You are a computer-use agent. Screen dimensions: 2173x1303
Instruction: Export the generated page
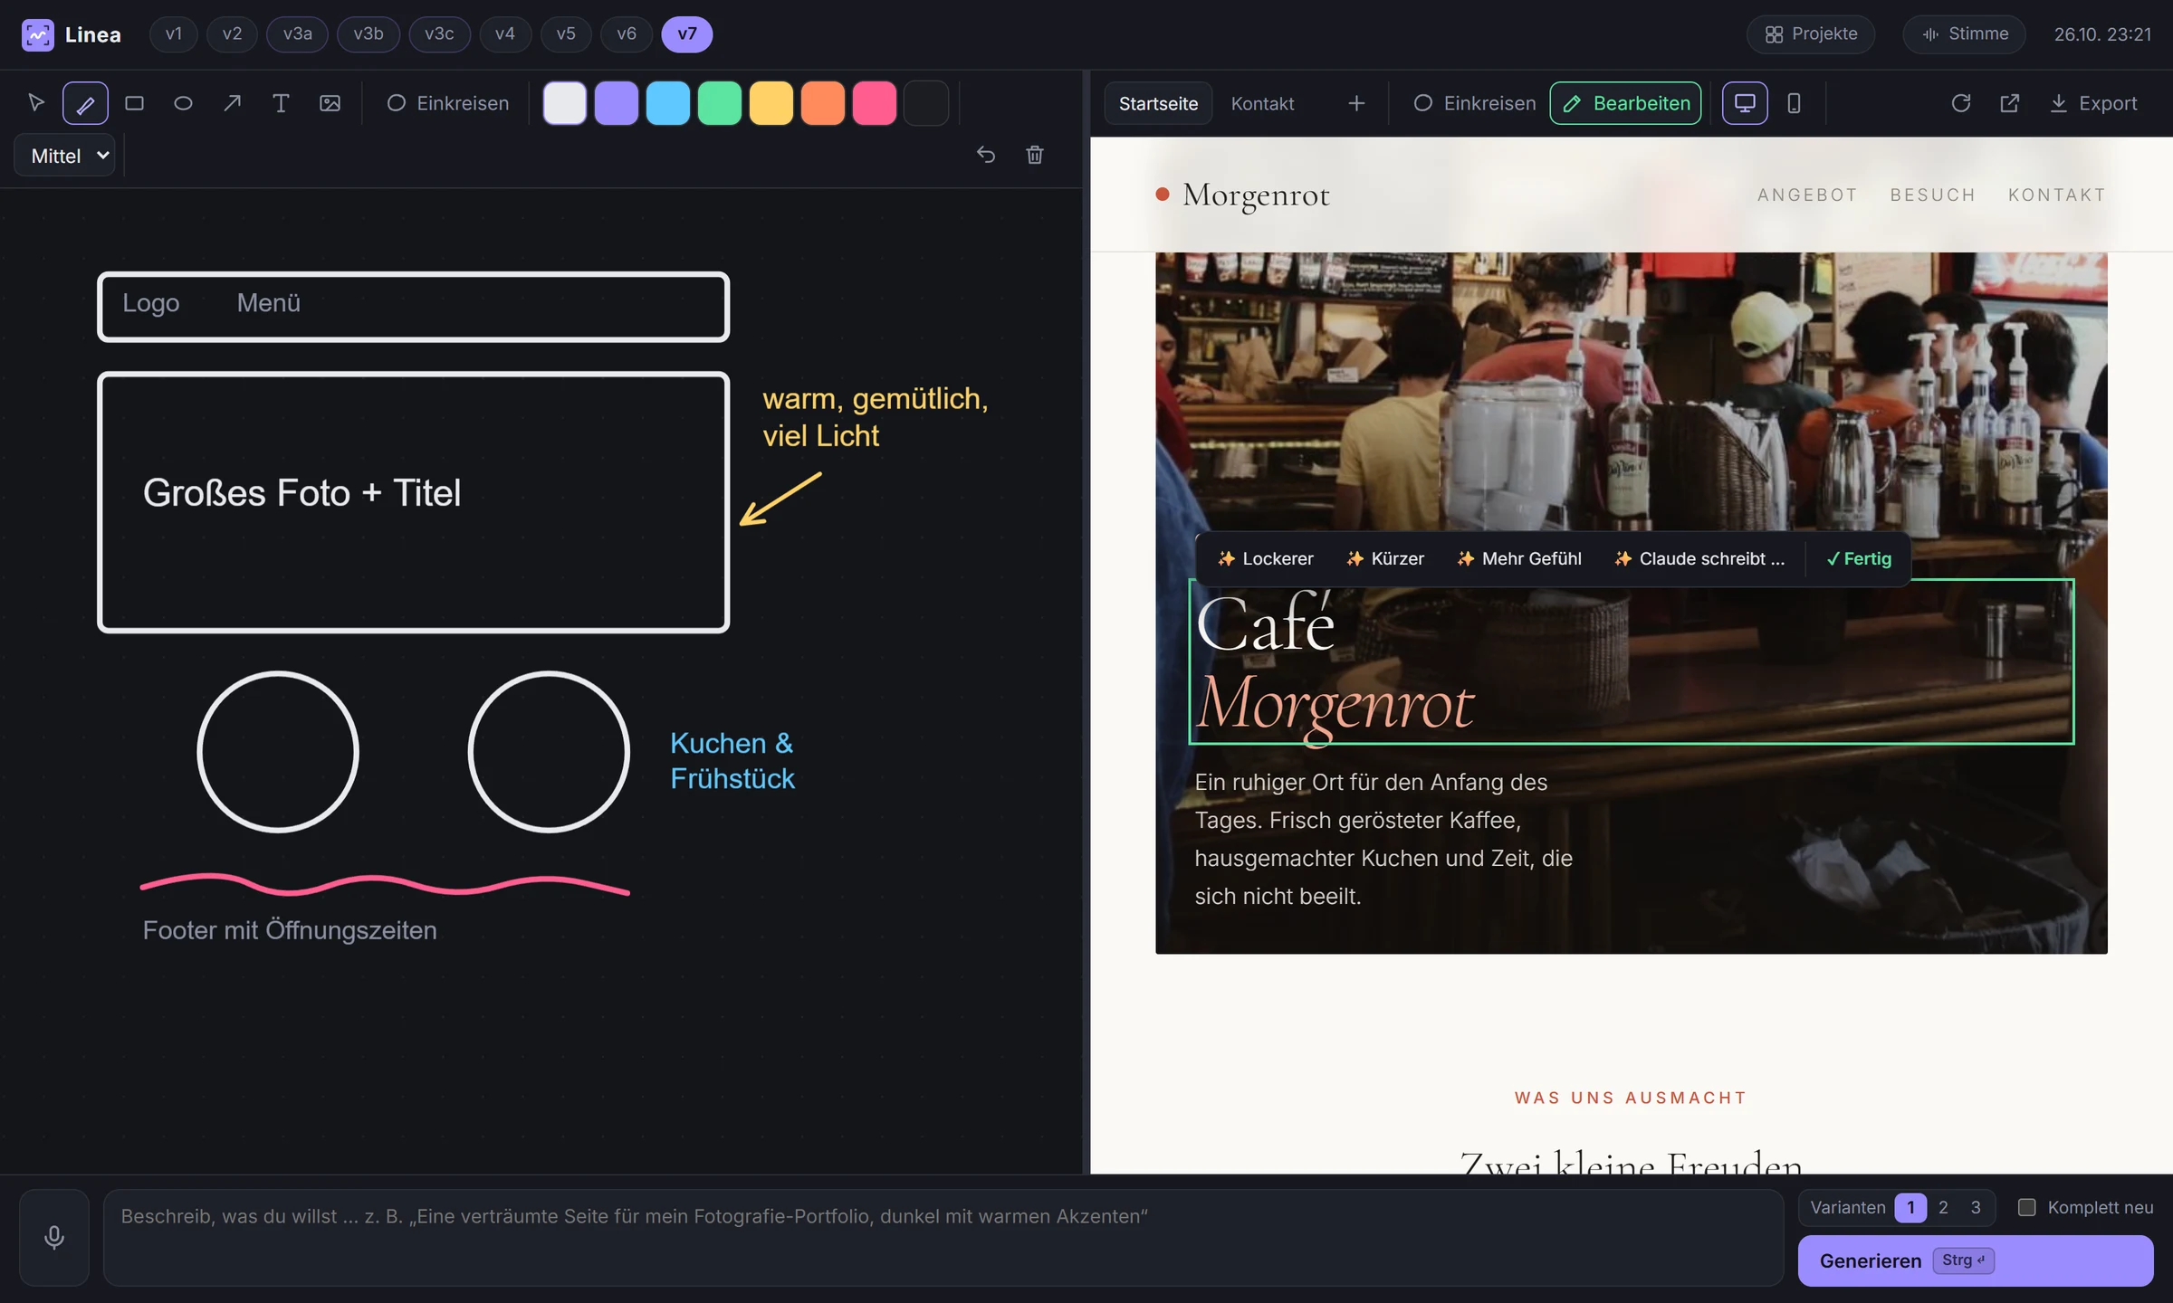coord(2093,103)
